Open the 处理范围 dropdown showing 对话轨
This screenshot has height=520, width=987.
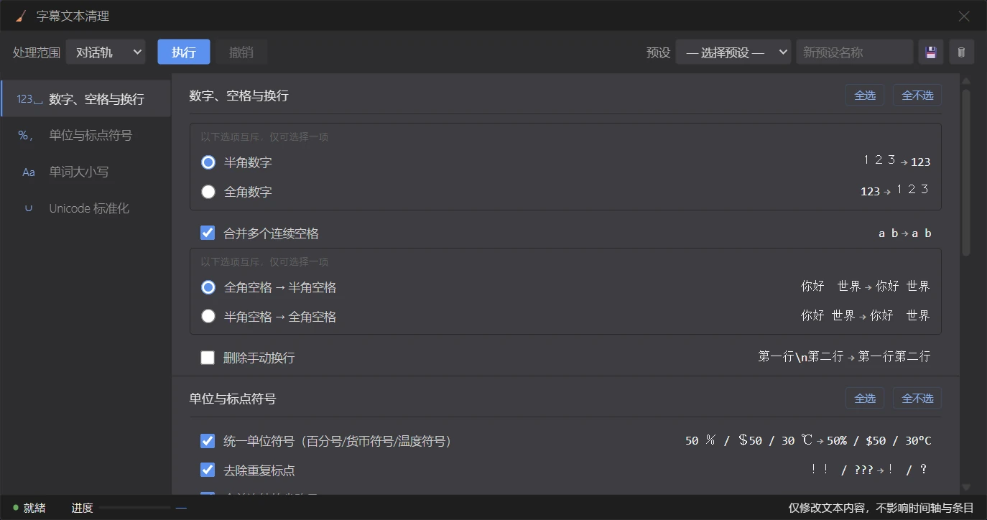pos(106,52)
